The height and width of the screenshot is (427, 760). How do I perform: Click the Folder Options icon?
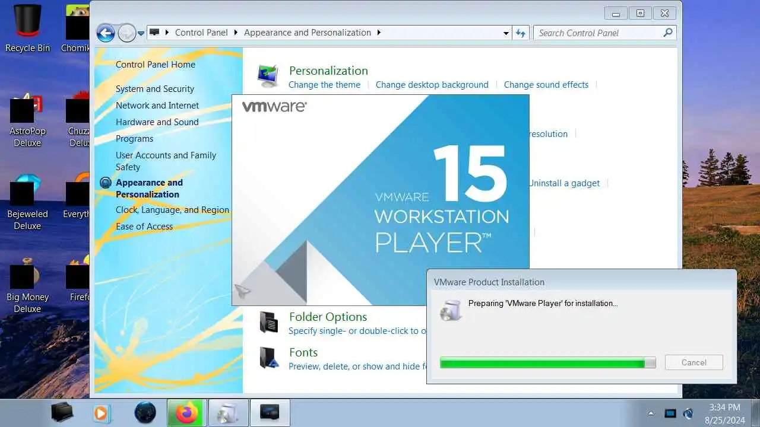pyautogui.click(x=268, y=322)
